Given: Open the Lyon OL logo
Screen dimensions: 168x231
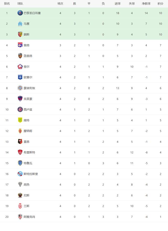Looking at the screenshot, I should tap(20, 45).
